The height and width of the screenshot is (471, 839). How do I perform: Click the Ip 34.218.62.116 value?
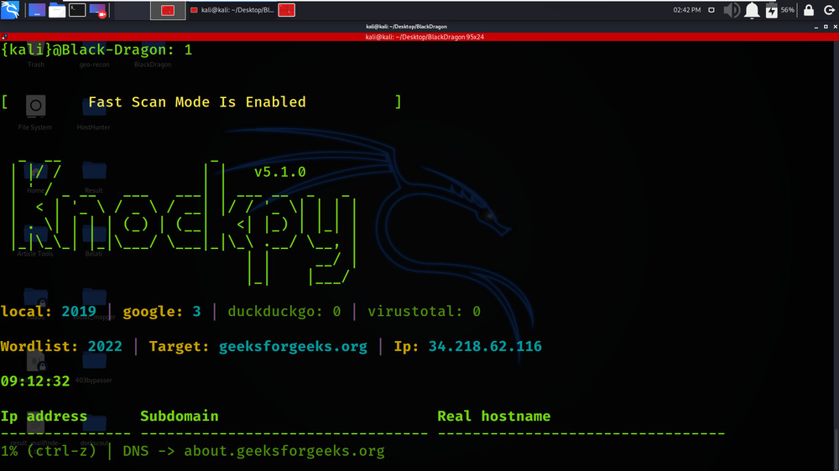[485, 346]
